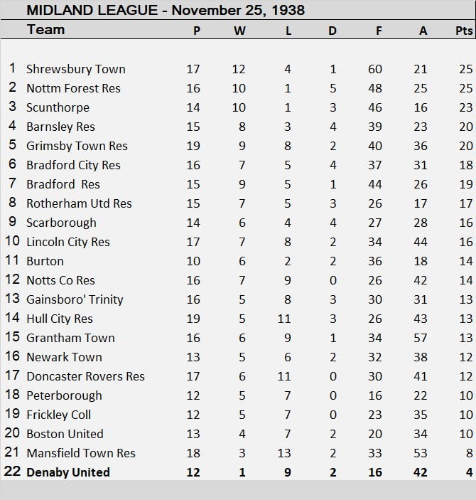Select the Gainsboro' Trinity team cell
Viewport: 476px width, 500px height.
coord(75,299)
